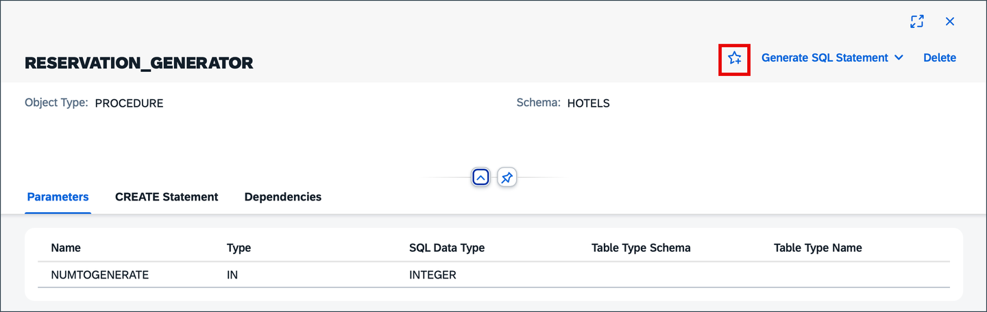Click the HOTELS schema value
Image resolution: width=987 pixels, height=312 pixels.
588,103
